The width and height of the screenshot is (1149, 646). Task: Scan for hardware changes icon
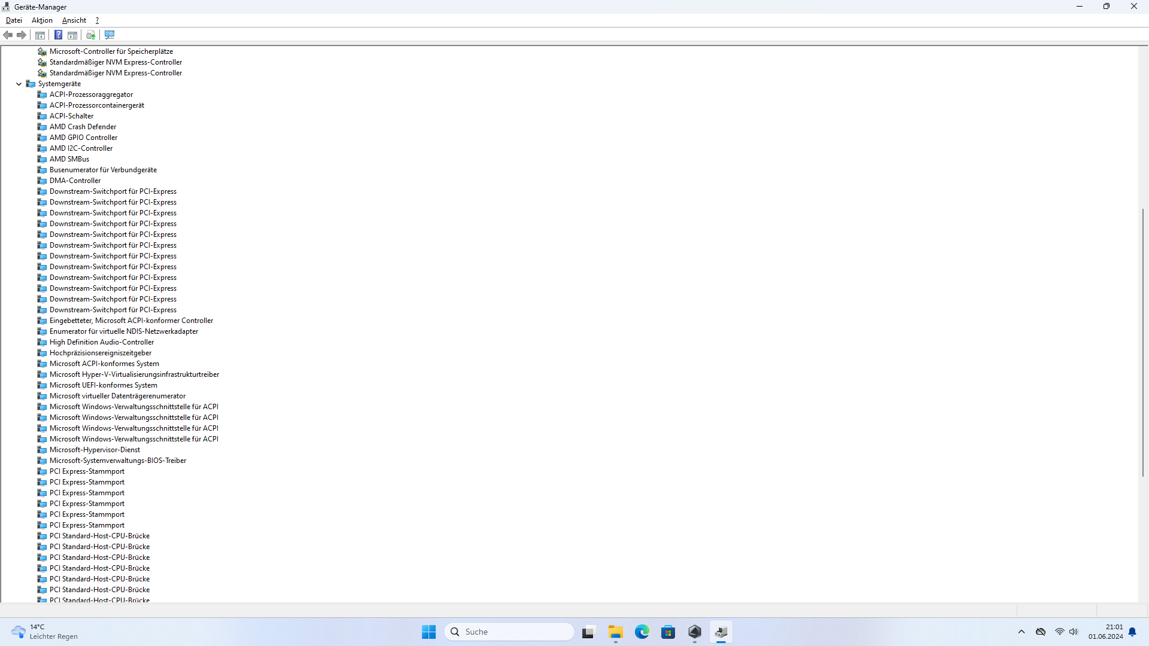(110, 35)
